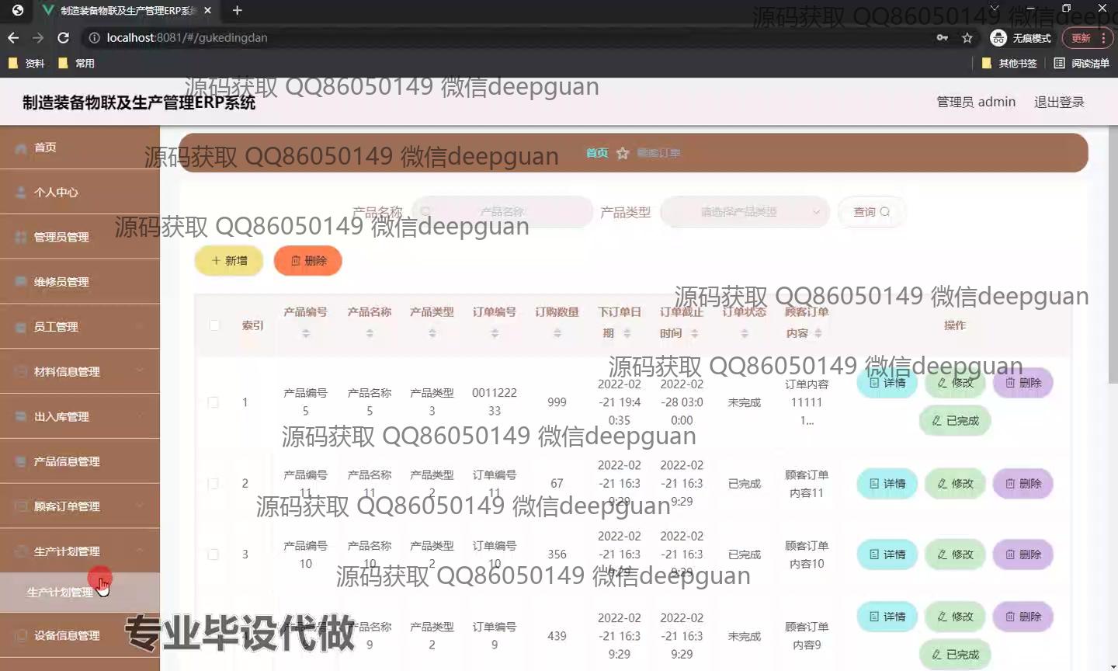
Task: Check the checkbox for row 1
Action: (x=214, y=402)
